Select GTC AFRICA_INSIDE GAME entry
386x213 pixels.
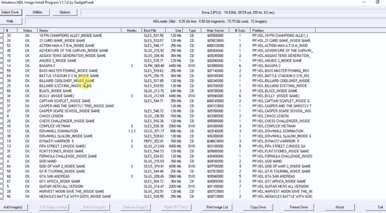(x=60, y=181)
